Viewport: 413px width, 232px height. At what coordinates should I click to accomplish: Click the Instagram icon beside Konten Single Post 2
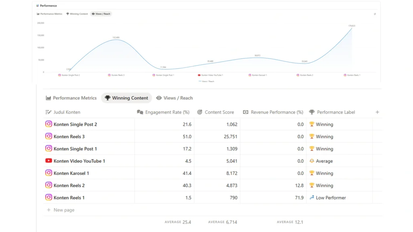(x=49, y=124)
